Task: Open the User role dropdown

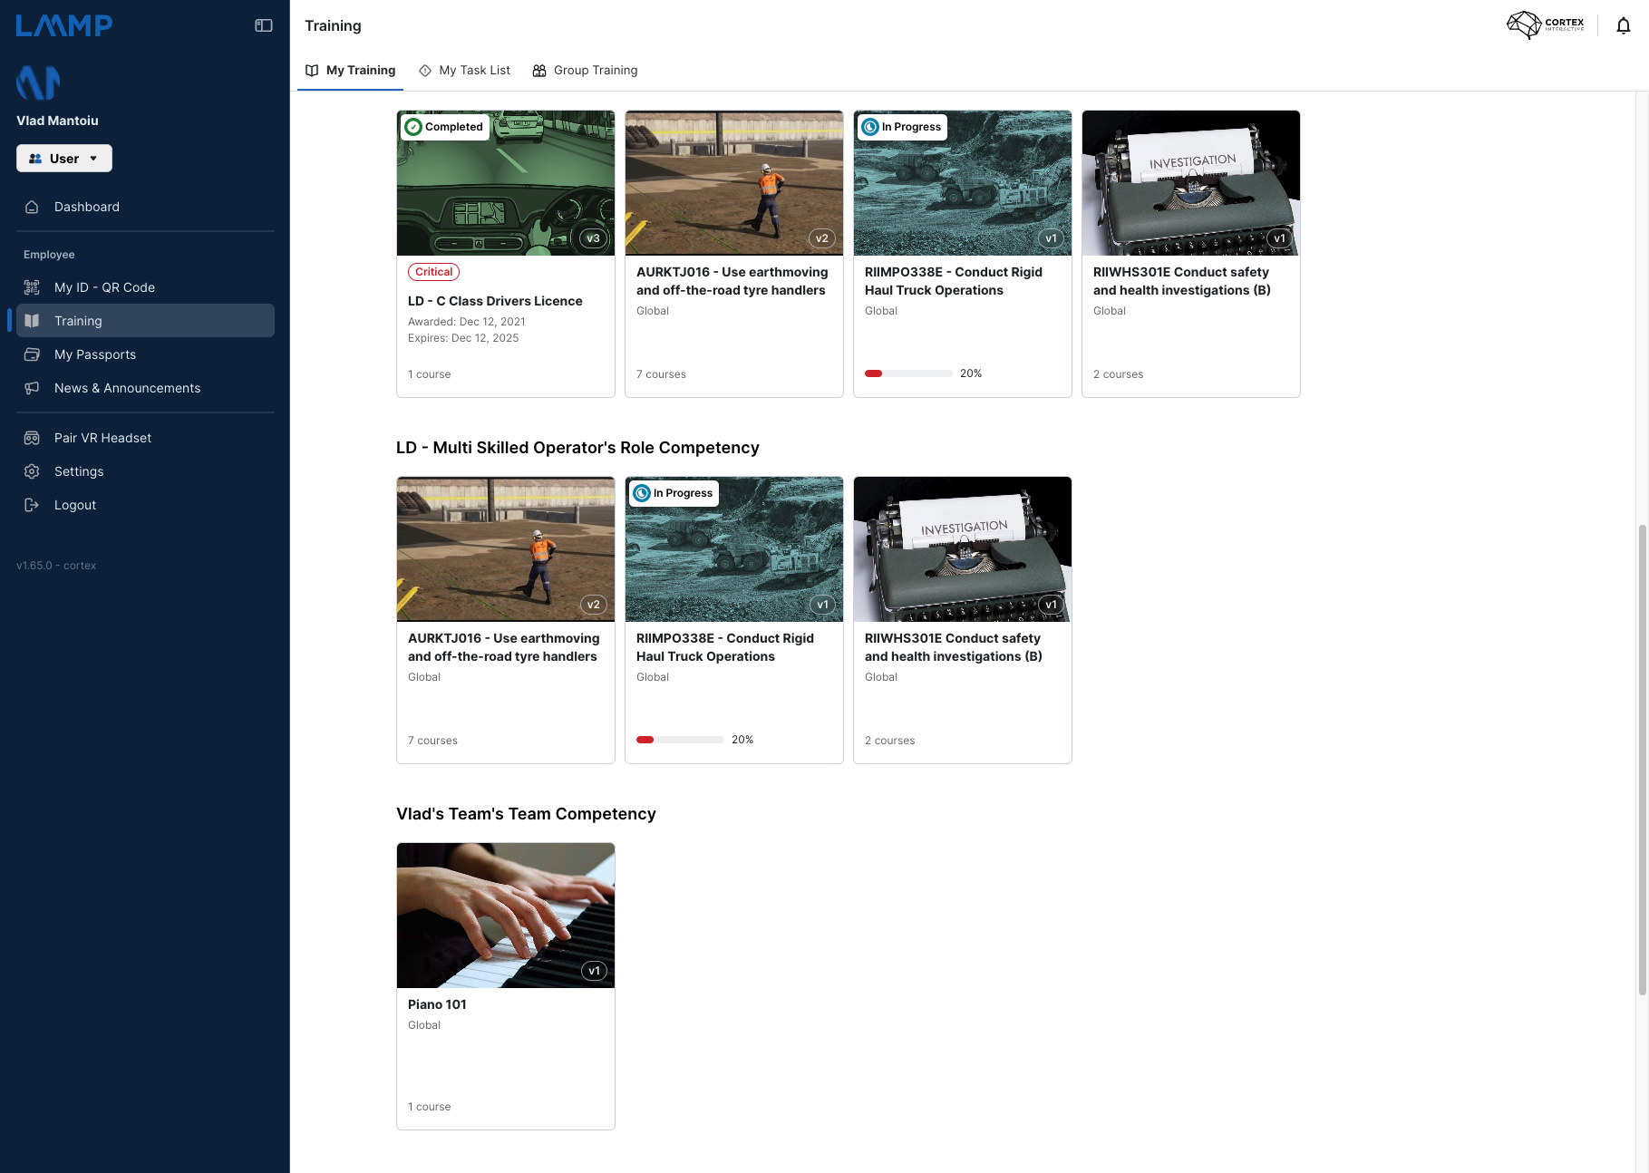Action: (64, 159)
